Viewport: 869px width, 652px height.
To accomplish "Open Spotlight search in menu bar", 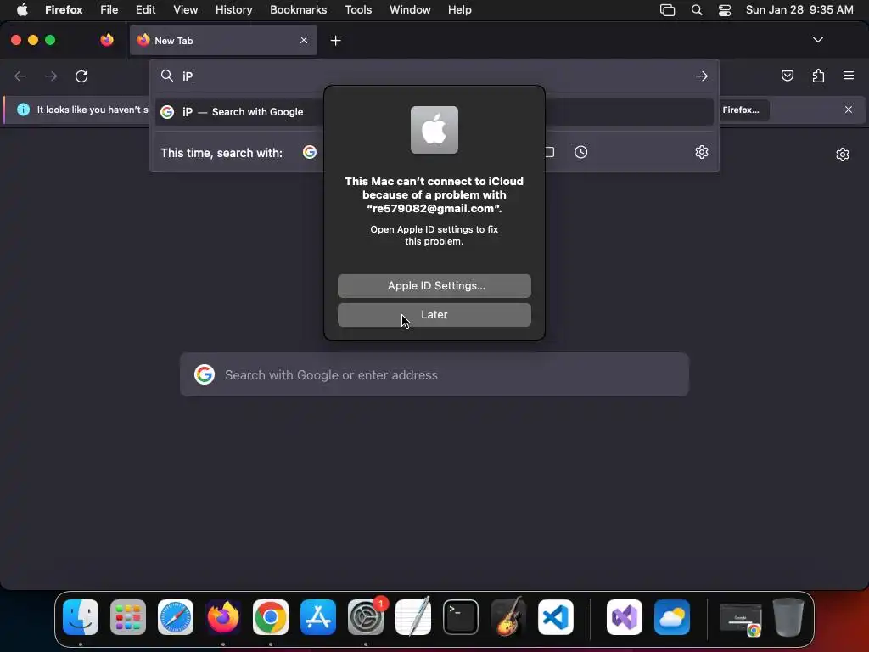I will tap(697, 10).
